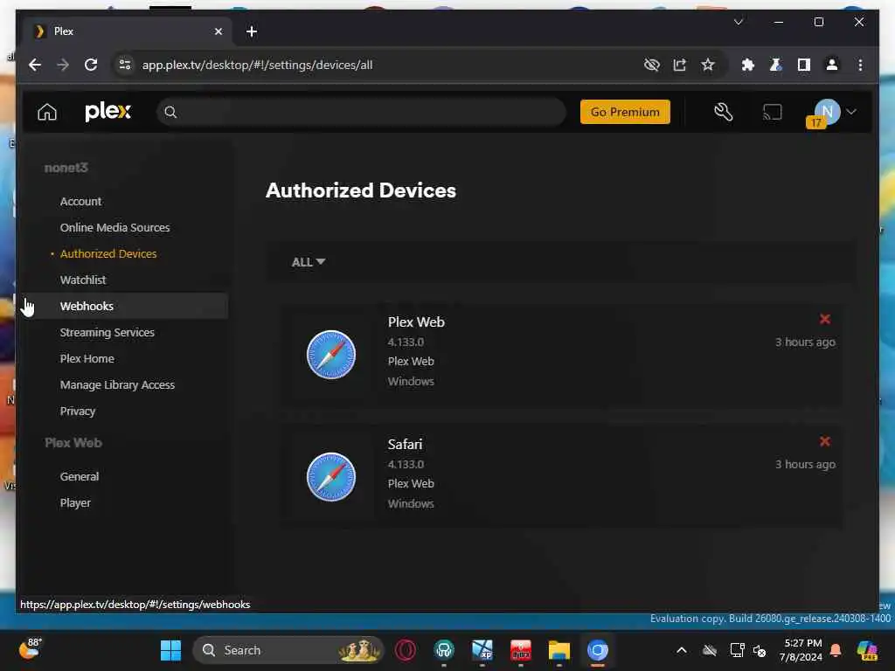Open Opera from the taskbar
The width and height of the screenshot is (895, 671).
pyautogui.click(x=406, y=650)
